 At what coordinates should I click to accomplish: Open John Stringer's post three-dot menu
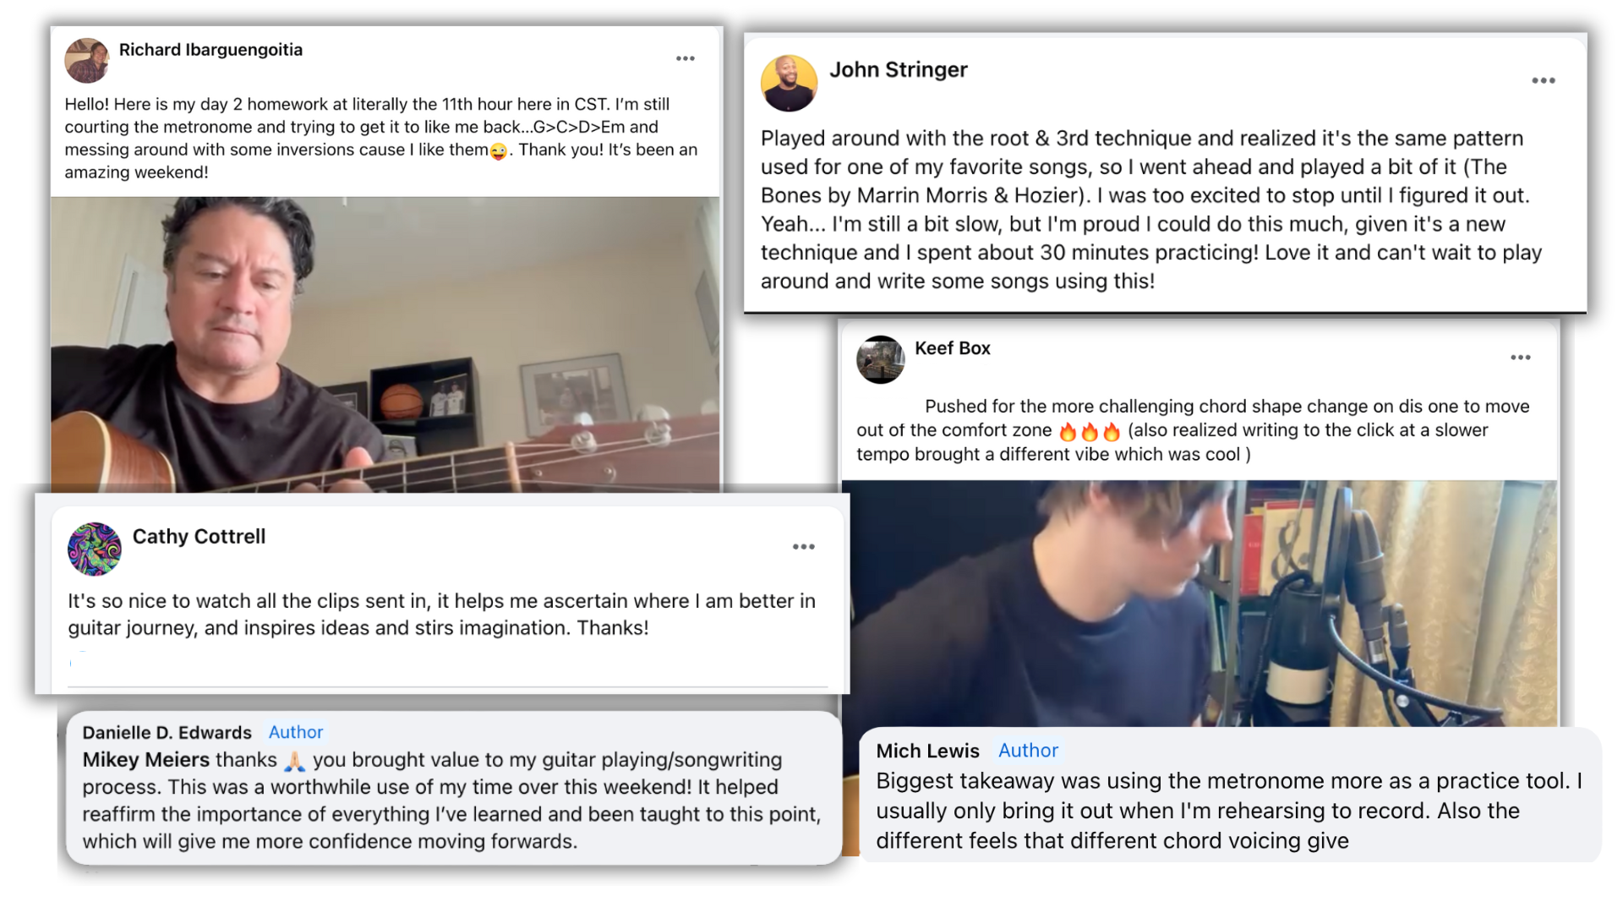pos(1544,80)
